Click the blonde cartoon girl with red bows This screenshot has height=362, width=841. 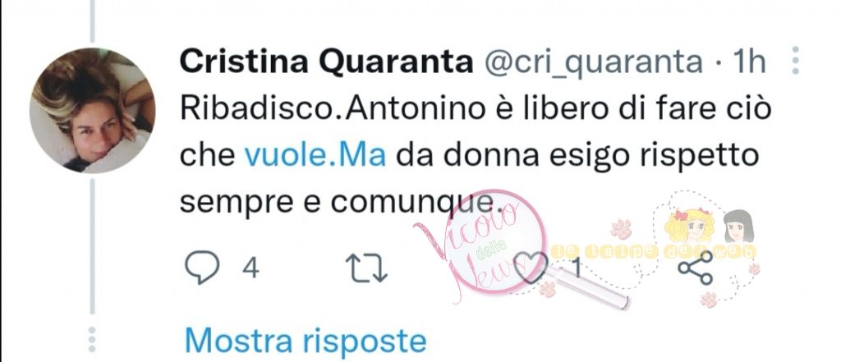690,226
